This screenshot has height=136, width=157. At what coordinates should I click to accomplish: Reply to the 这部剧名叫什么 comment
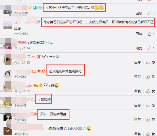[139, 48]
